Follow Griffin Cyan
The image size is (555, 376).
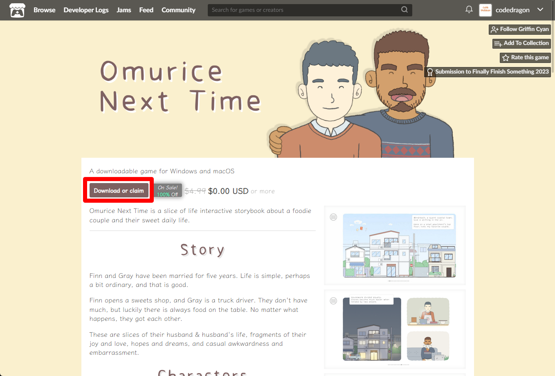(x=520, y=29)
